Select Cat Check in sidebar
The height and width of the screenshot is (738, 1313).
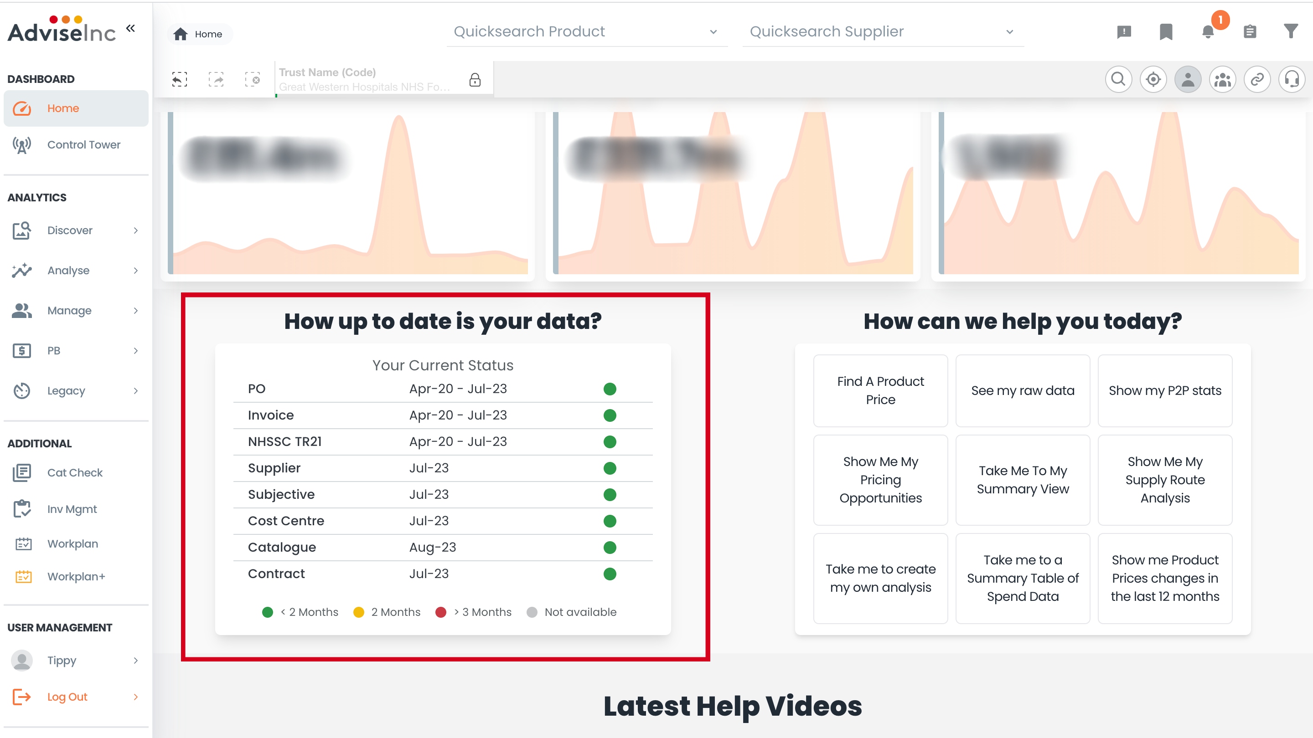tap(74, 473)
